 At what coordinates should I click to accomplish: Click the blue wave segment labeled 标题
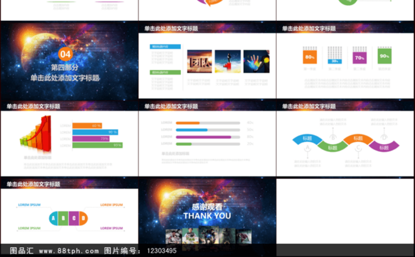click(x=307, y=139)
